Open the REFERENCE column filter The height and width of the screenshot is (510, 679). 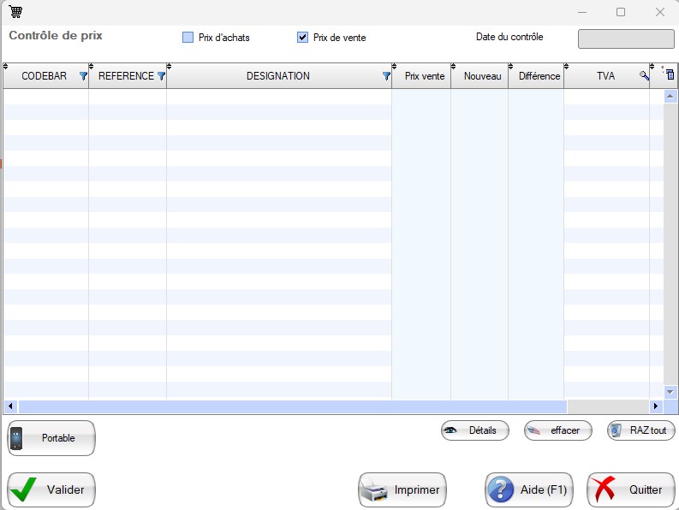160,76
